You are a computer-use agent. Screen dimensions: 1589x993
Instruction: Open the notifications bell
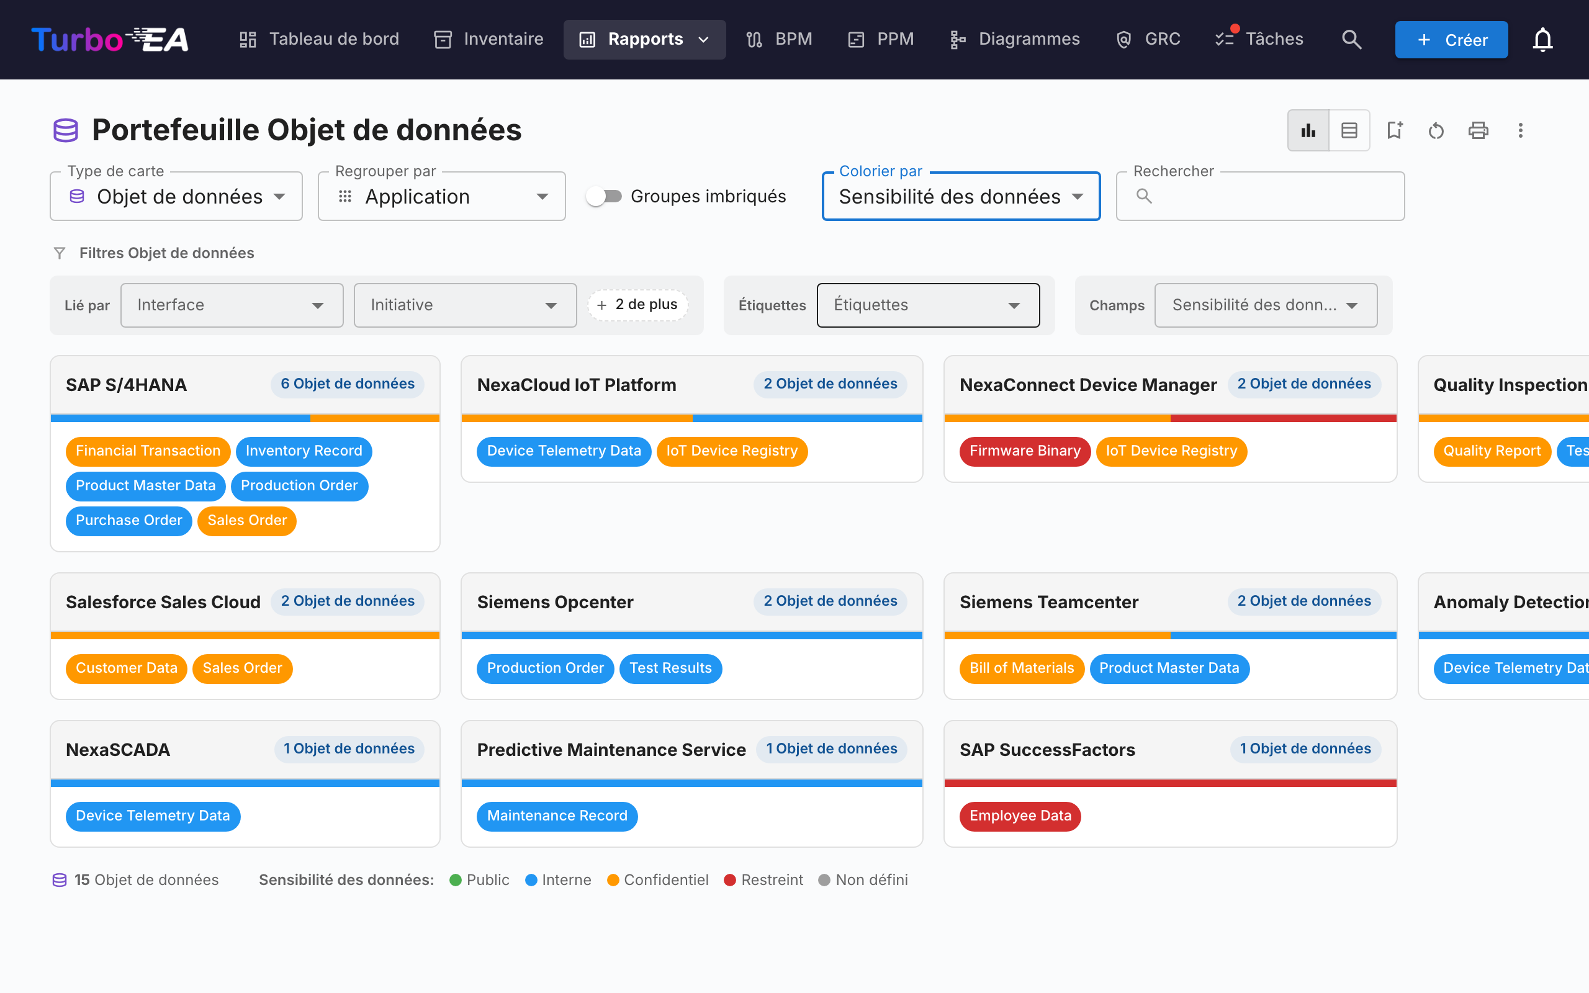[1542, 39]
